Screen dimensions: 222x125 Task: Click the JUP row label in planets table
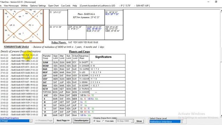pyautogui.click(x=45, y=76)
